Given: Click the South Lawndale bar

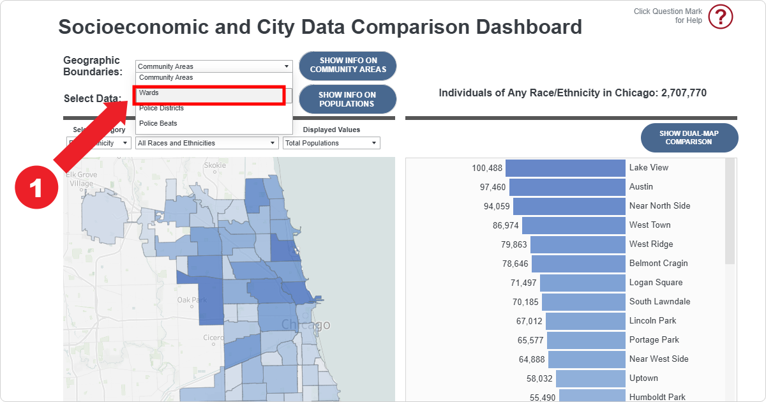Looking at the screenshot, I should click(x=583, y=302).
